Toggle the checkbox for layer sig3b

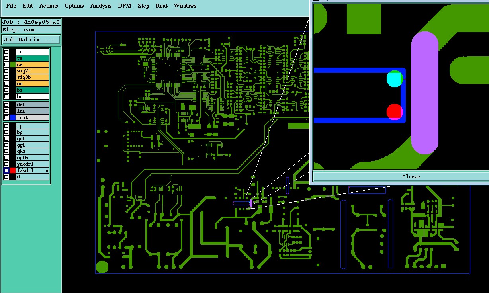[6, 77]
